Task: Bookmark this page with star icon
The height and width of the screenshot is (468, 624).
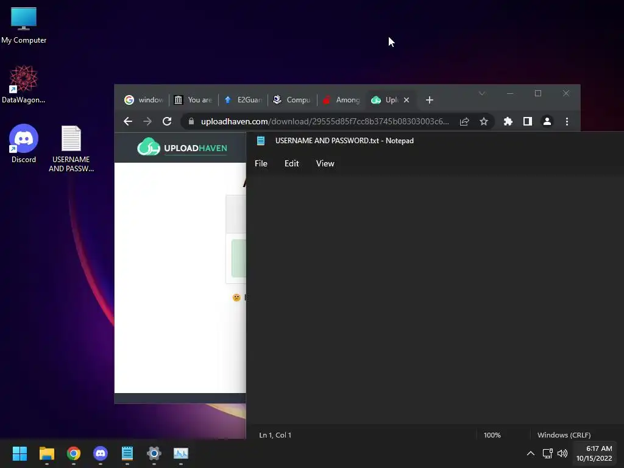Action: (x=483, y=121)
